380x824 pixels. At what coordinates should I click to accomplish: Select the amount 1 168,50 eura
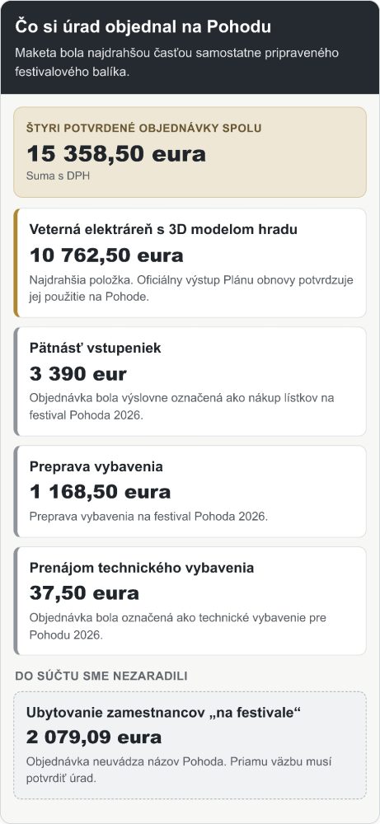(x=100, y=492)
